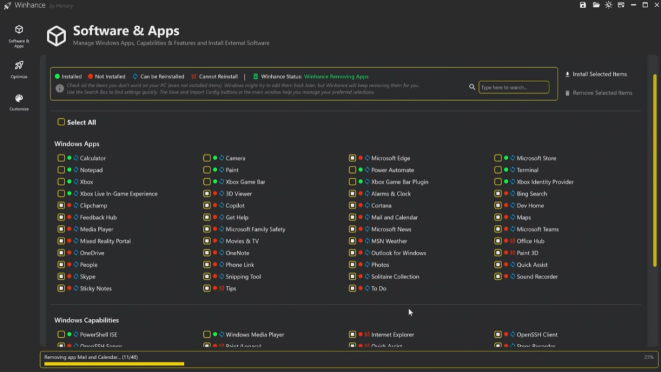Click the Save Config floppy disk icon
Viewport: 661px width, 372px height.
583,5
